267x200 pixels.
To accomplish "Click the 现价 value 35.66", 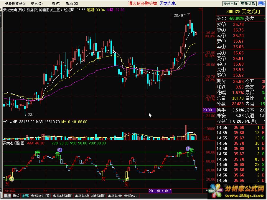I will 238,81.
